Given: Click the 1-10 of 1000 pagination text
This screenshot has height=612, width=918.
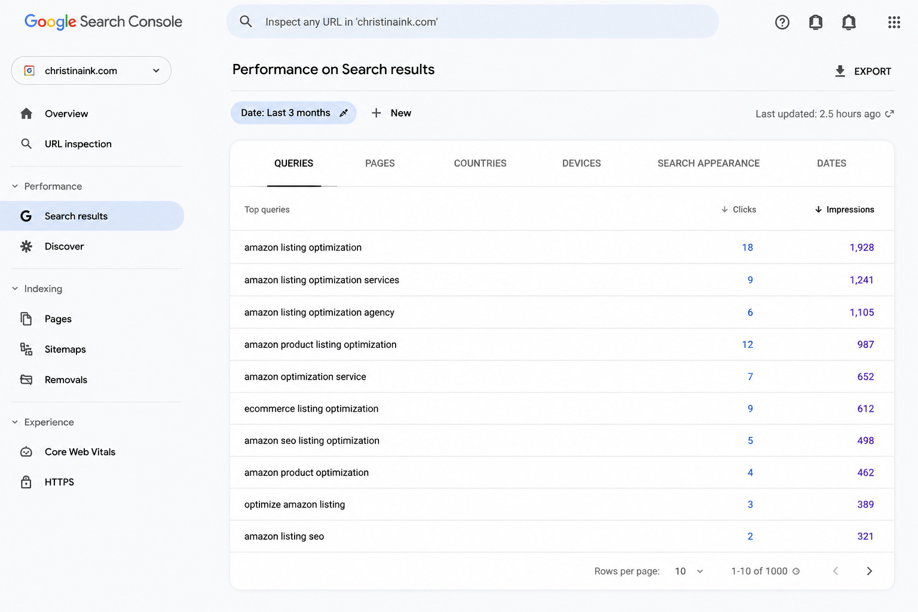Looking at the screenshot, I should pos(759,571).
